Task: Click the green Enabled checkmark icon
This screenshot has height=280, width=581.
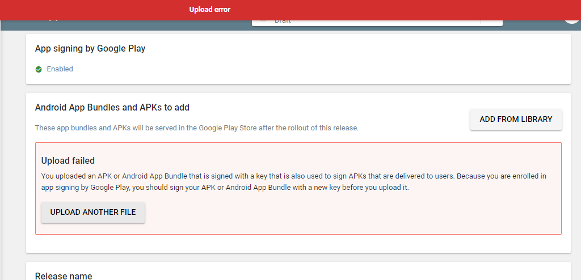Action: point(39,69)
